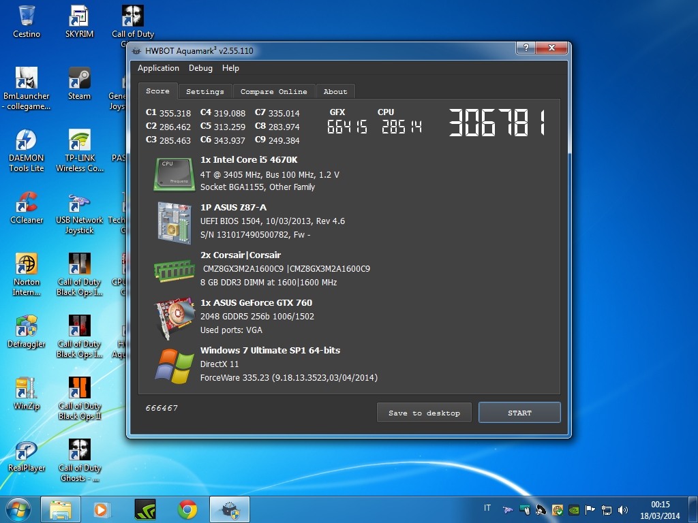
Task: Click the taskbar clock showing 00:15
Action: pos(660,510)
